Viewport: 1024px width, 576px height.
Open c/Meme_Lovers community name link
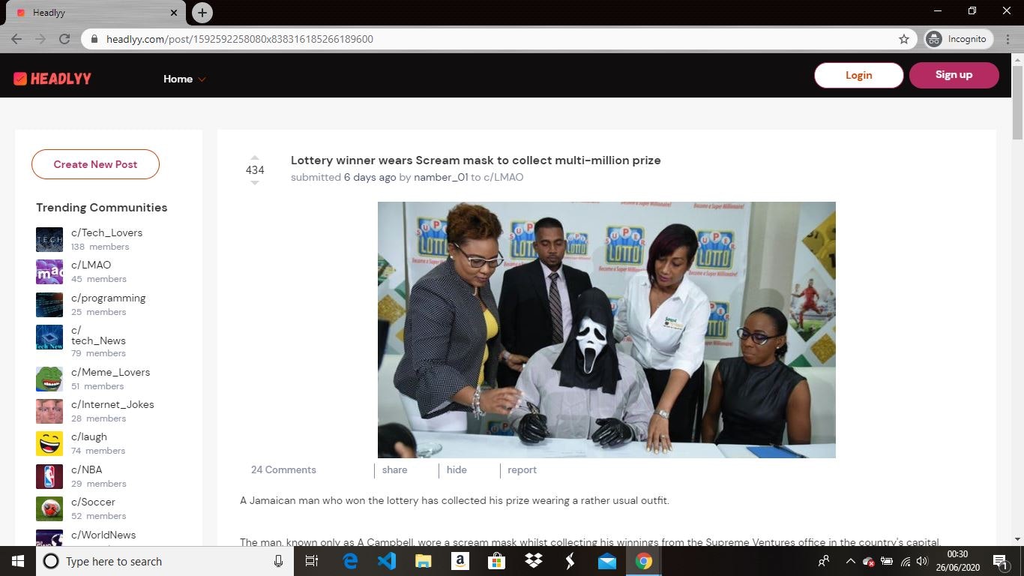click(111, 372)
